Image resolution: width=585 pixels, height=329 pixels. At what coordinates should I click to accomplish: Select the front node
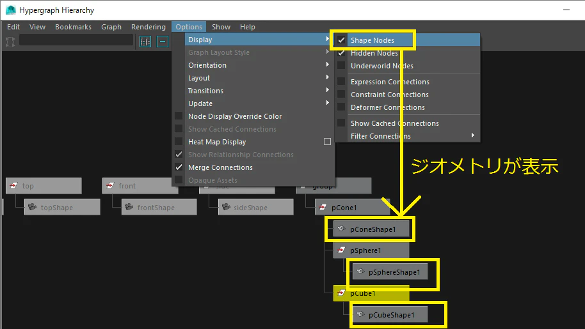pos(140,186)
